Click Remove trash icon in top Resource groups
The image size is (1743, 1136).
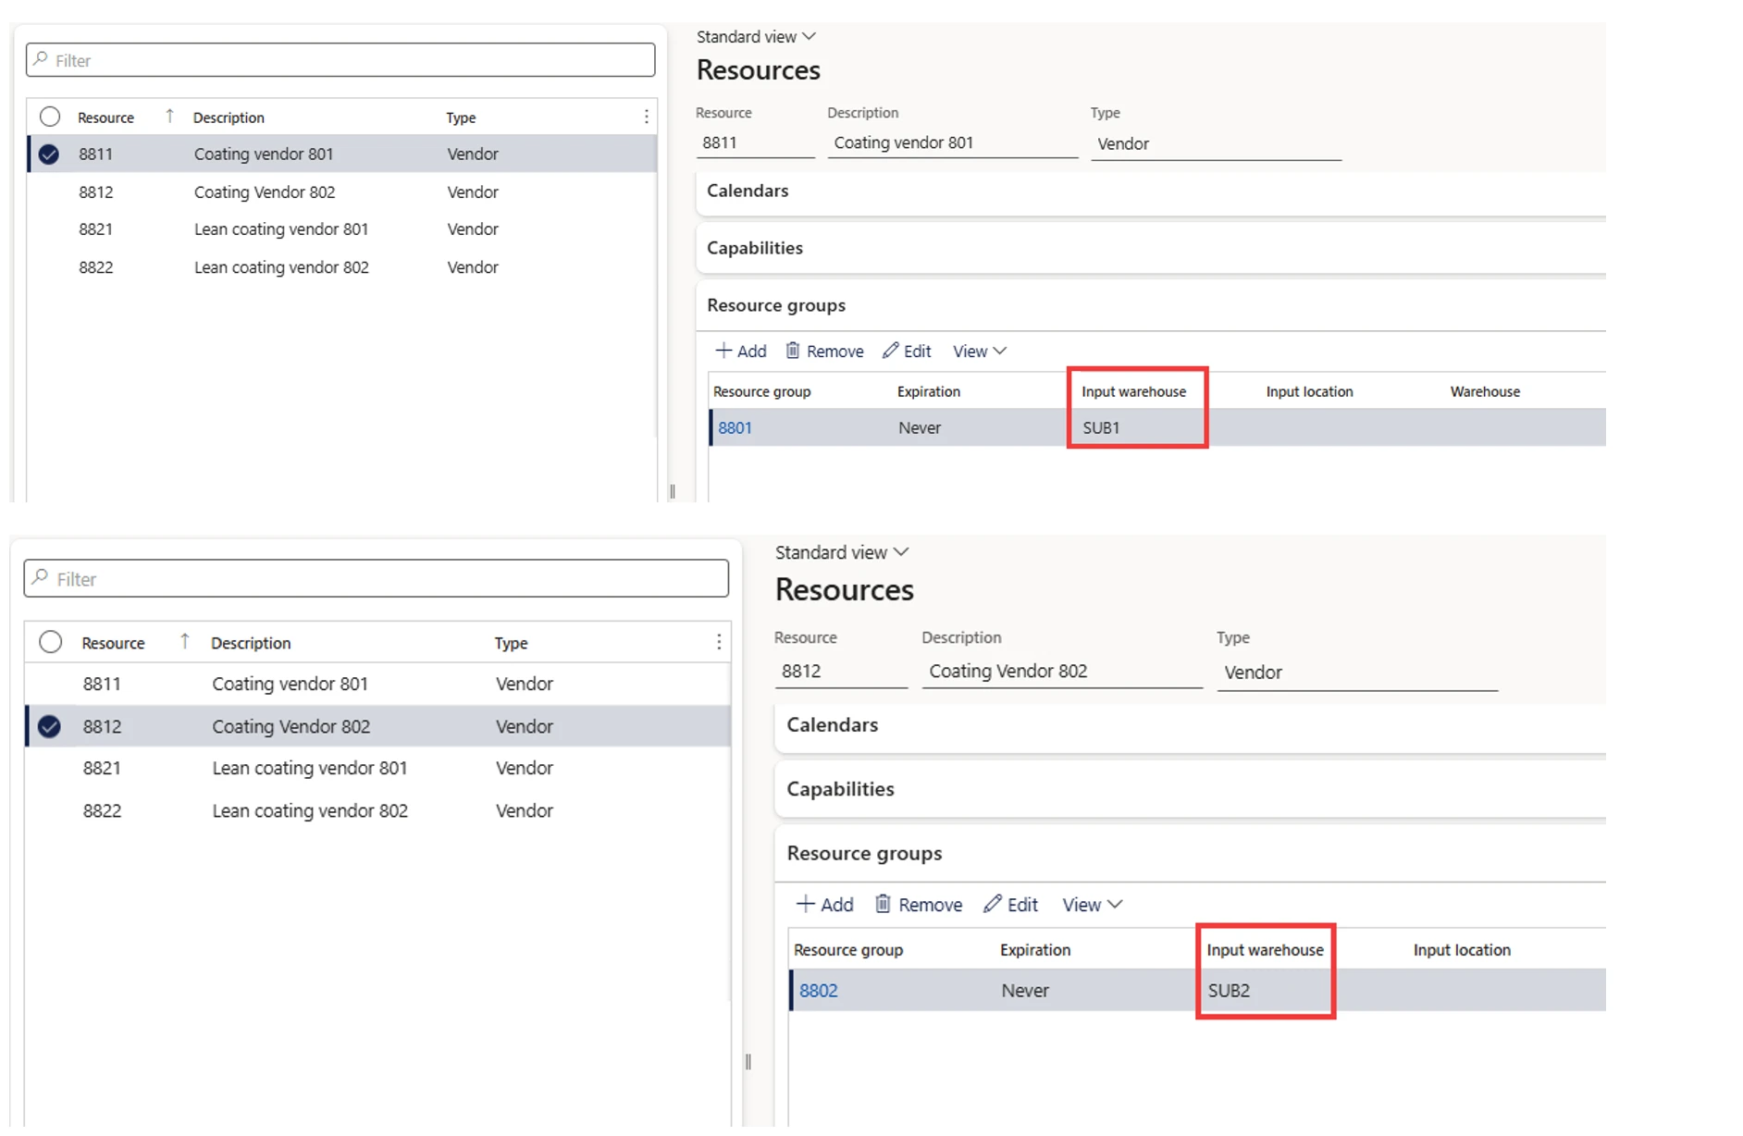(793, 351)
